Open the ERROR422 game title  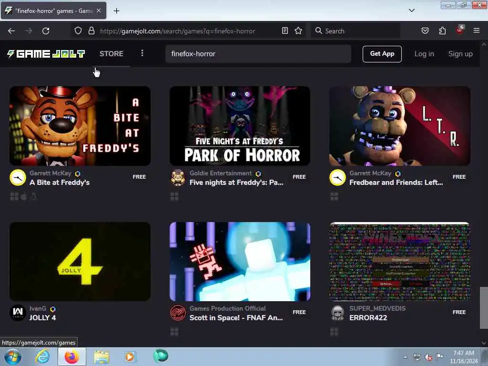pos(368,318)
